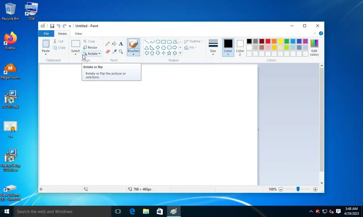Switch to the Home tab
363x217 pixels.
[x=62, y=34]
